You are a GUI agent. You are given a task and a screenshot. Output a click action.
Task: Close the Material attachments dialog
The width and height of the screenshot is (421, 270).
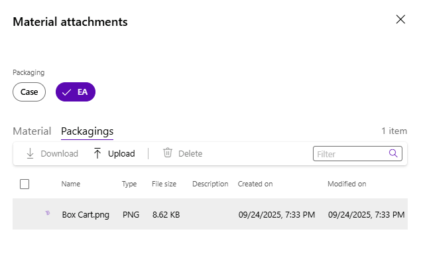point(400,19)
